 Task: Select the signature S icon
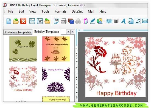tap(138, 21)
